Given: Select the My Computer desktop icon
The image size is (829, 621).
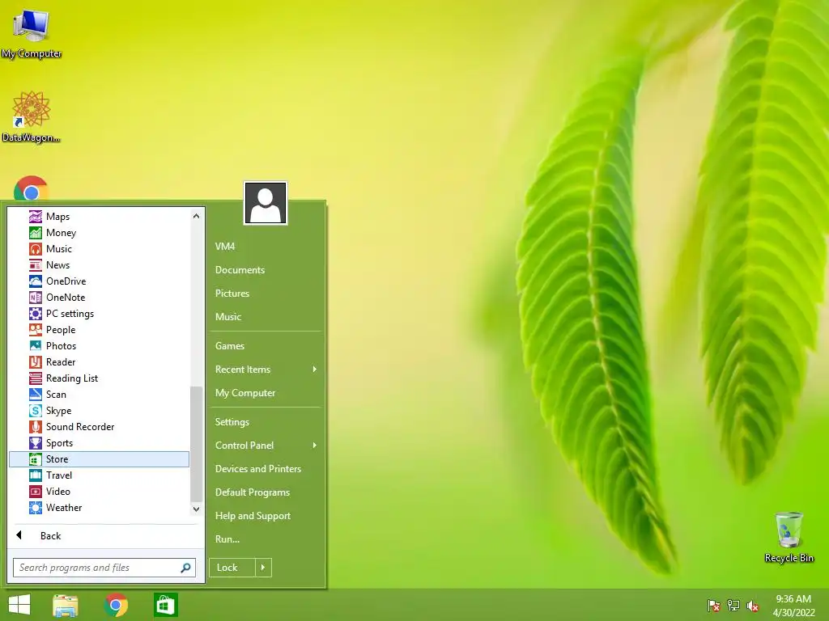Looking at the screenshot, I should tap(32, 32).
